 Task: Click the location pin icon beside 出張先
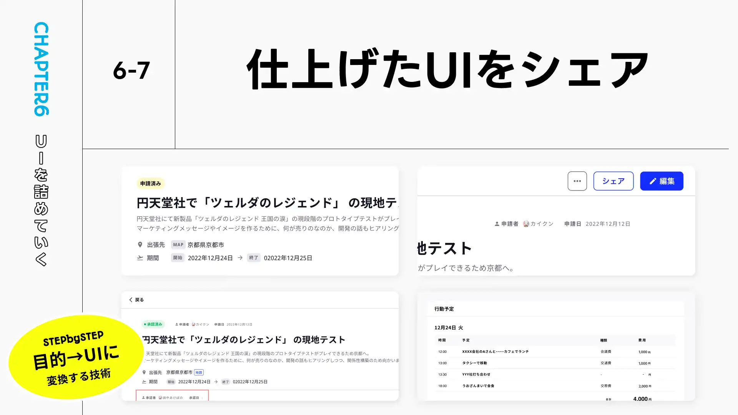(140, 244)
